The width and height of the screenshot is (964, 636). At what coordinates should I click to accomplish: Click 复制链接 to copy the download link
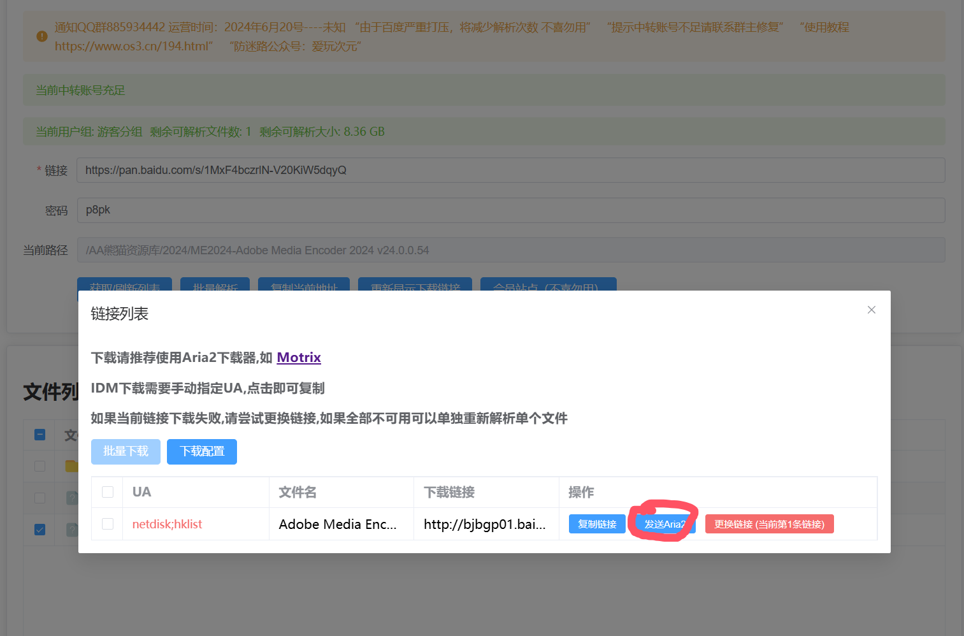[x=597, y=524]
